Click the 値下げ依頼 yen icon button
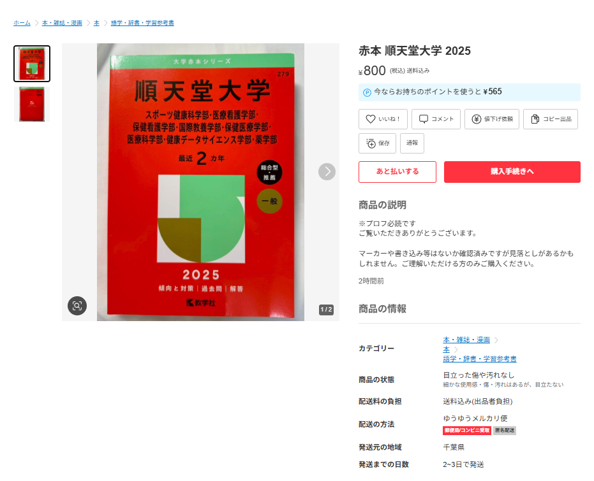Image resolution: width=594 pixels, height=481 pixels. (x=492, y=119)
